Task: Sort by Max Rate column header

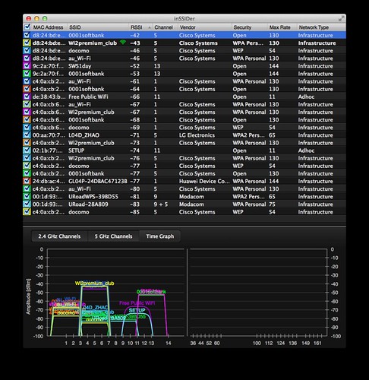Action: (282, 27)
